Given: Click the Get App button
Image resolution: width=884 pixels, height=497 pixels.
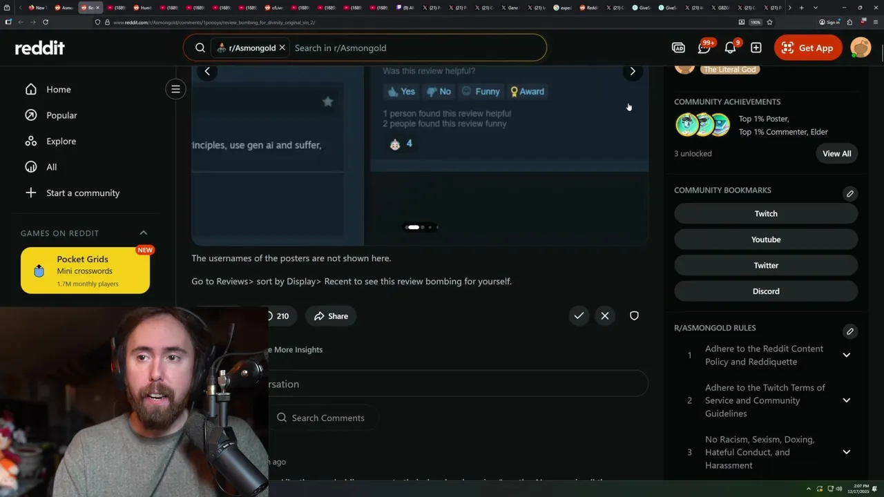Looking at the screenshot, I should click(807, 48).
